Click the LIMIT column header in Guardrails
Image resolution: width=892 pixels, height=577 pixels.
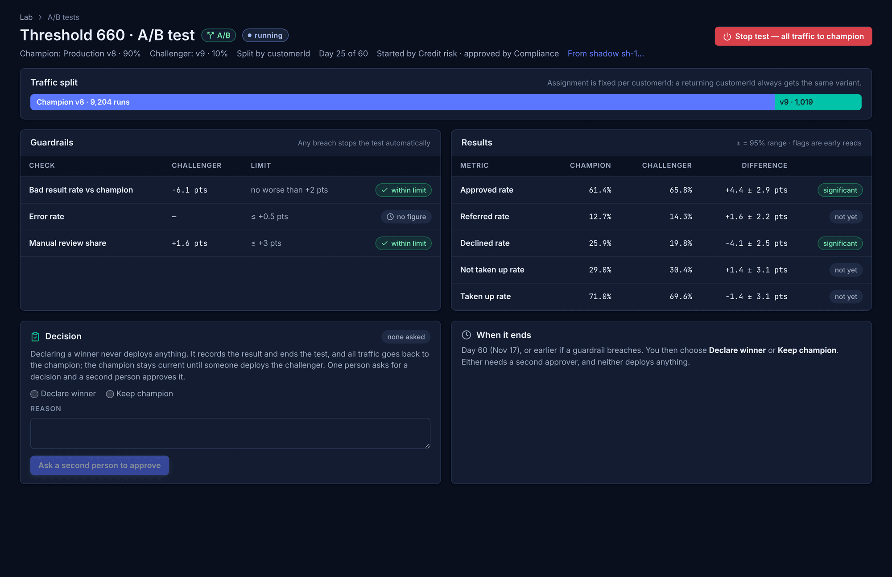tap(261, 165)
